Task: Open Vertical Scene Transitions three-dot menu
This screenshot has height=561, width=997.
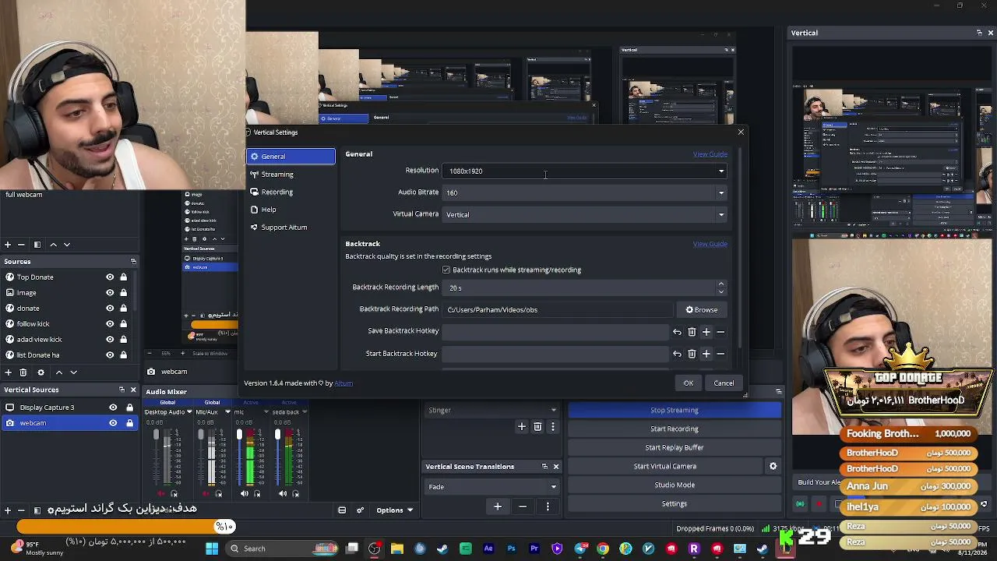Action: coord(548,506)
